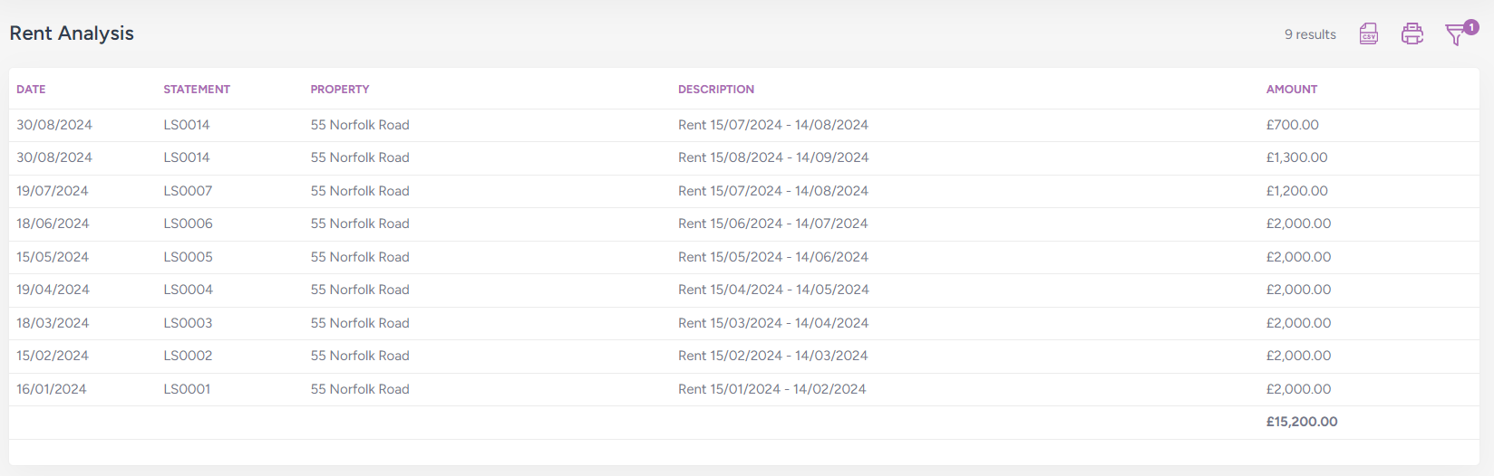Screen dimensions: 1494x476
Task: Click the £700.00 amount
Action: 1292,125
